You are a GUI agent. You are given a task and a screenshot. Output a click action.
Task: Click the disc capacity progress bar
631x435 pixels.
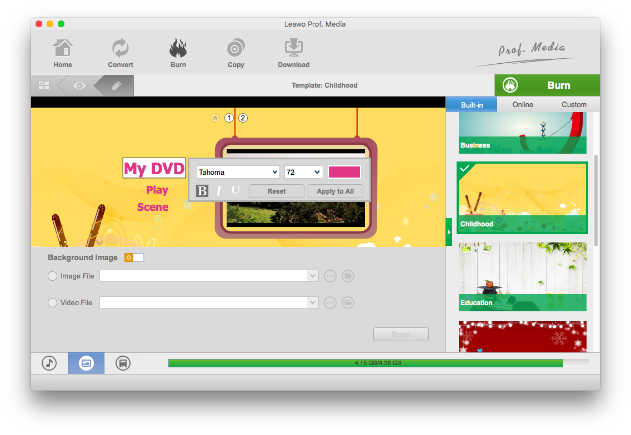(x=378, y=363)
